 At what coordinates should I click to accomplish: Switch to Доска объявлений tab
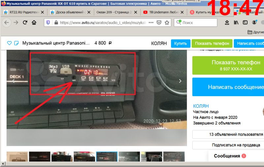tap(71, 12)
